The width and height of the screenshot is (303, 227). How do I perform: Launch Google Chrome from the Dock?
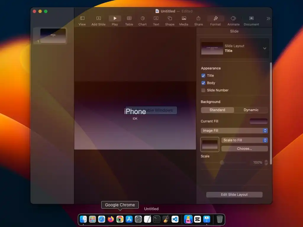click(x=120, y=219)
